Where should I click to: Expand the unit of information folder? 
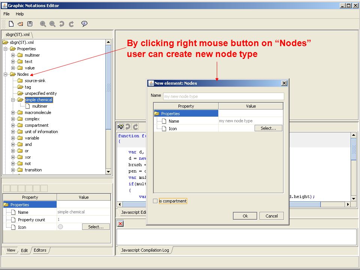[13, 132]
